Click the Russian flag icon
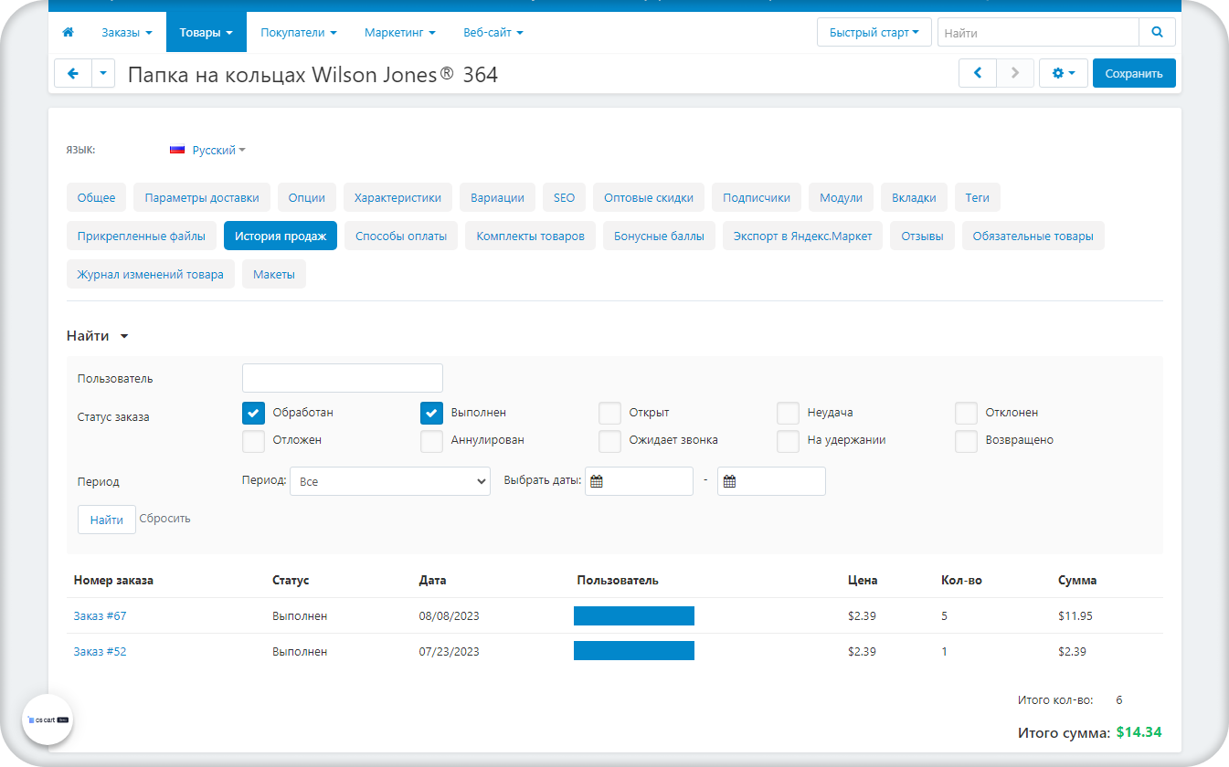 [177, 150]
